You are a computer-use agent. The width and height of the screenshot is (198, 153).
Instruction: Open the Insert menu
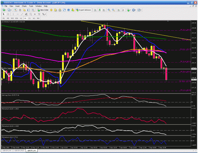(17, 6)
